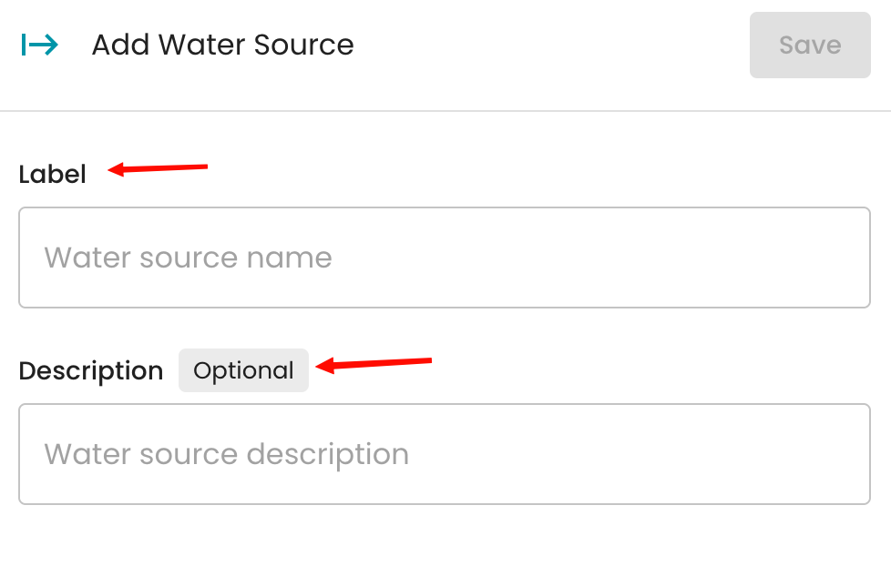Click the red arrow pointing at Label

158,168
